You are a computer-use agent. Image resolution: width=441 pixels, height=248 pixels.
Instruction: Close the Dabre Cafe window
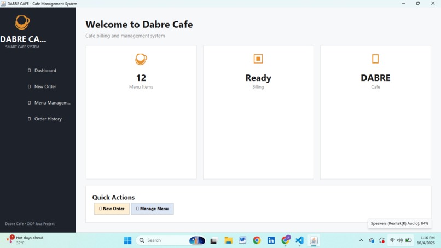tap(433, 3)
